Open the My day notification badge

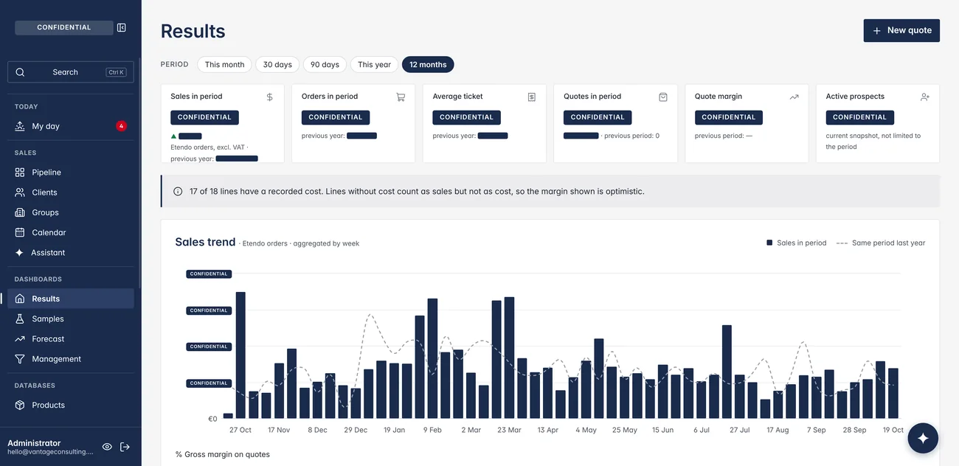click(121, 126)
